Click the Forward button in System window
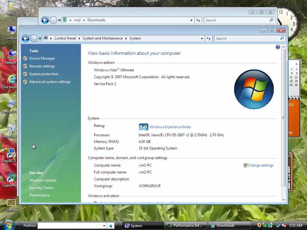 (34, 38)
